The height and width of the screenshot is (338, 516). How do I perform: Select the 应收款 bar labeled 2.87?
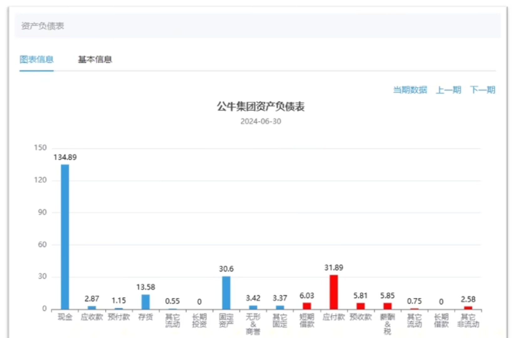point(92,307)
